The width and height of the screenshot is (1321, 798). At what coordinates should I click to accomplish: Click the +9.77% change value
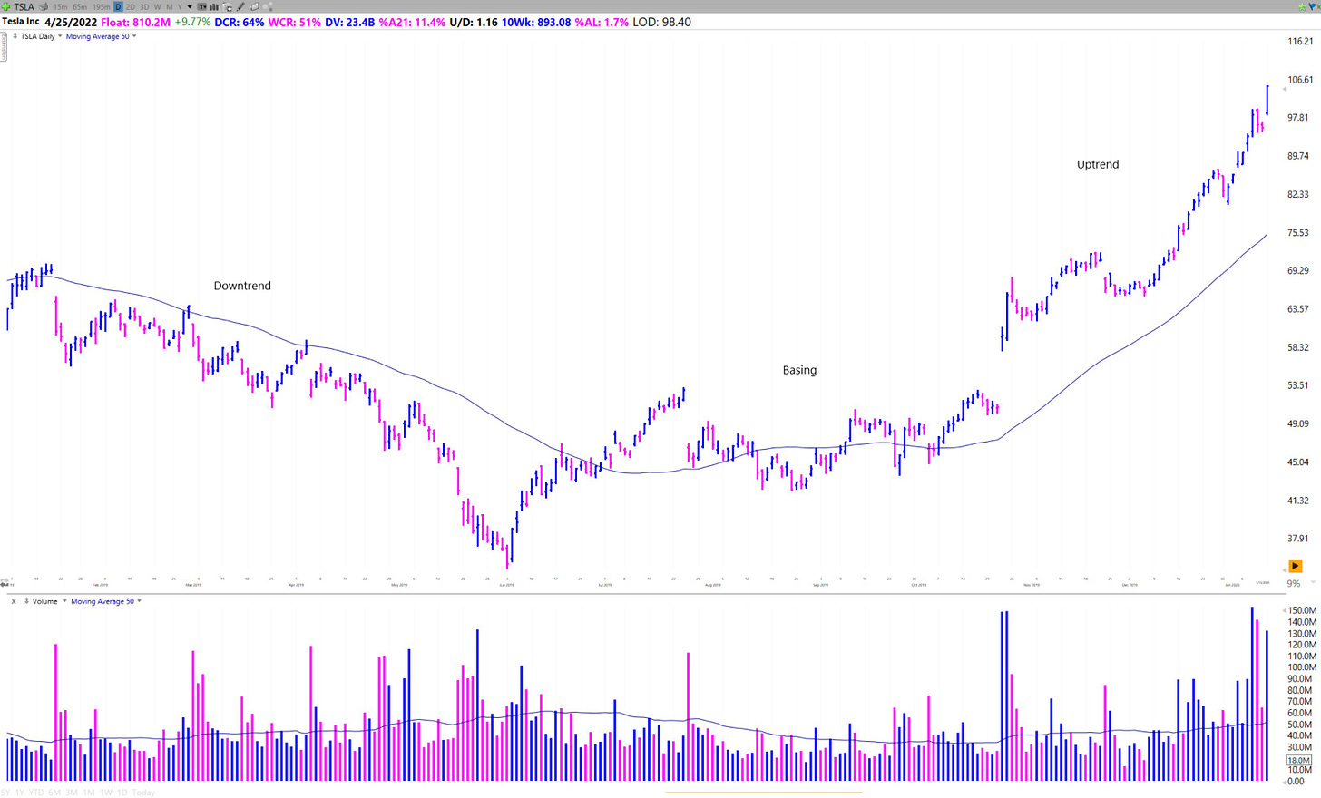click(x=192, y=22)
